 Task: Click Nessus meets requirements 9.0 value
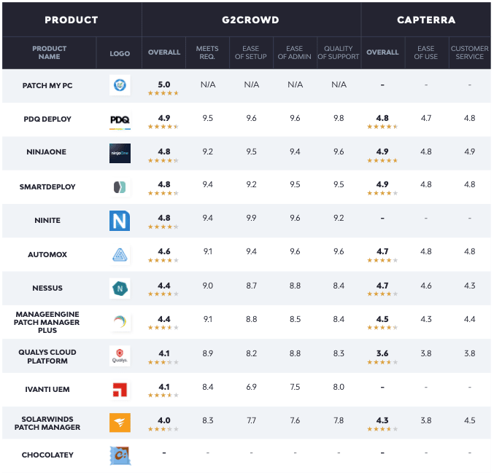point(208,286)
